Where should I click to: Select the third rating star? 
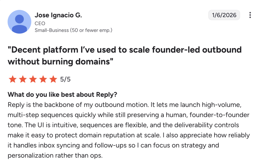pos(33,79)
